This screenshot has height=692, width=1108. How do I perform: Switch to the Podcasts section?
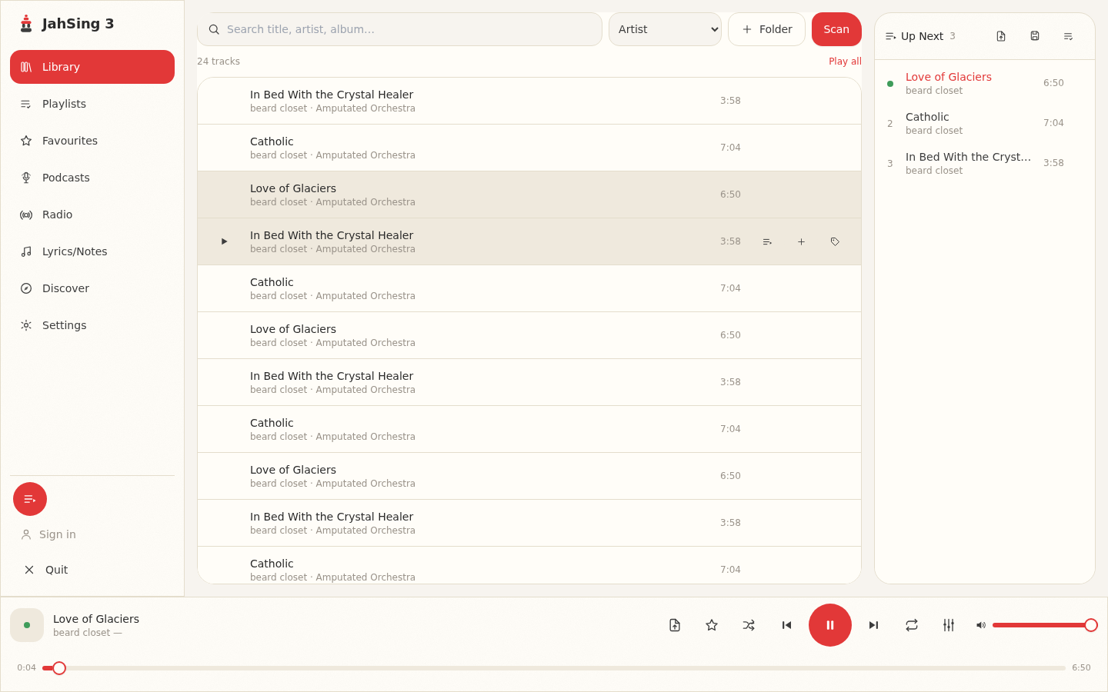[92, 178]
